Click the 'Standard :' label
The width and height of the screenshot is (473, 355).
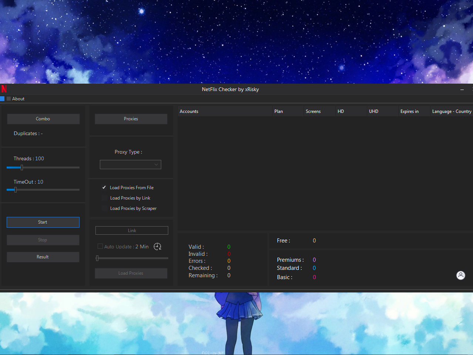tap(290, 268)
